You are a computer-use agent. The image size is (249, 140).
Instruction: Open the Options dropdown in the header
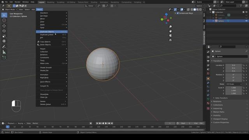(200, 6)
